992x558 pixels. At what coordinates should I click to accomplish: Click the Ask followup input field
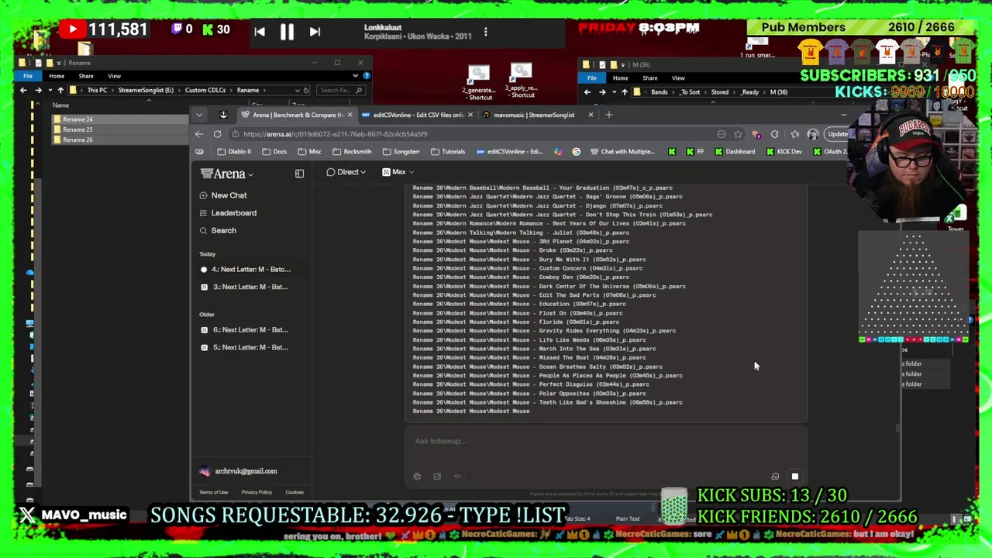pos(604,441)
